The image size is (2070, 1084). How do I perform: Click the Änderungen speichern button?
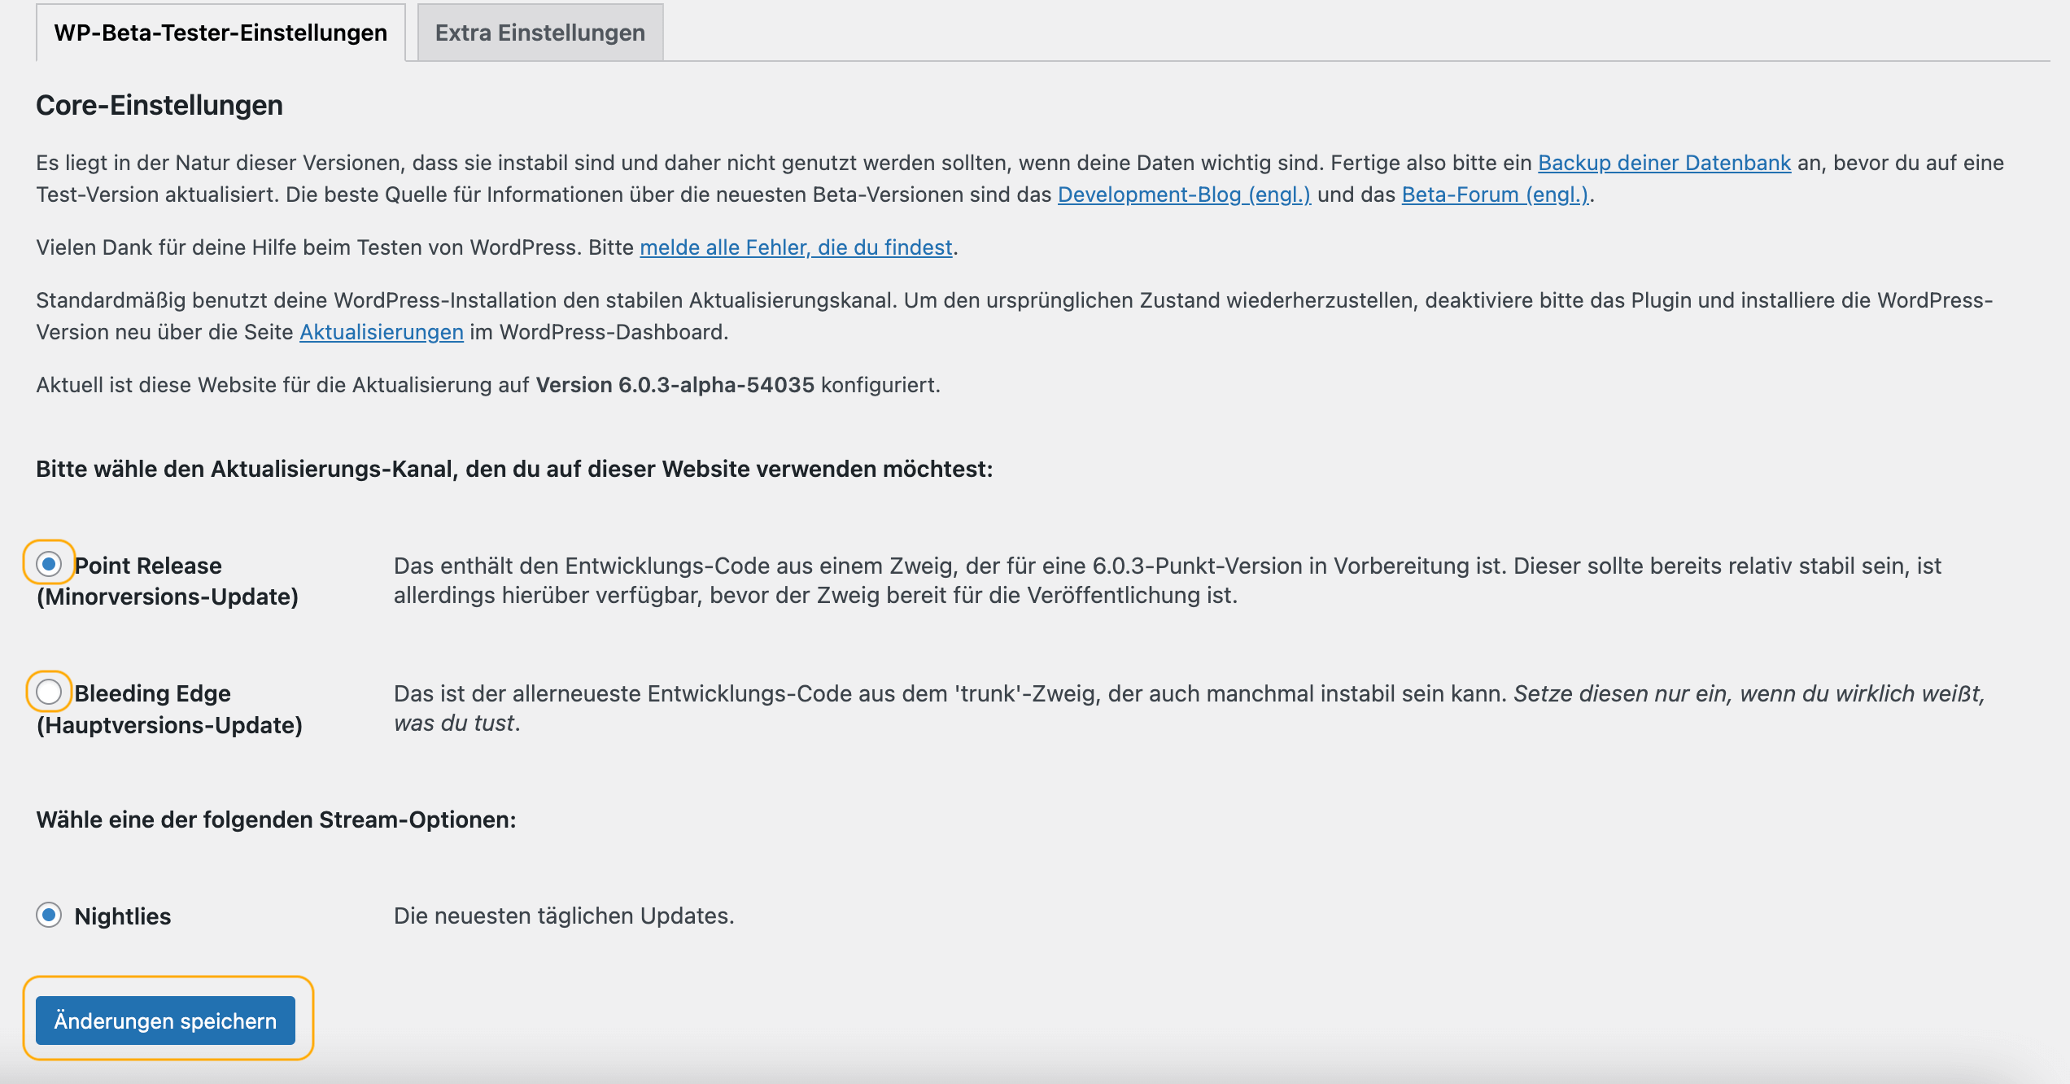coord(165,1020)
